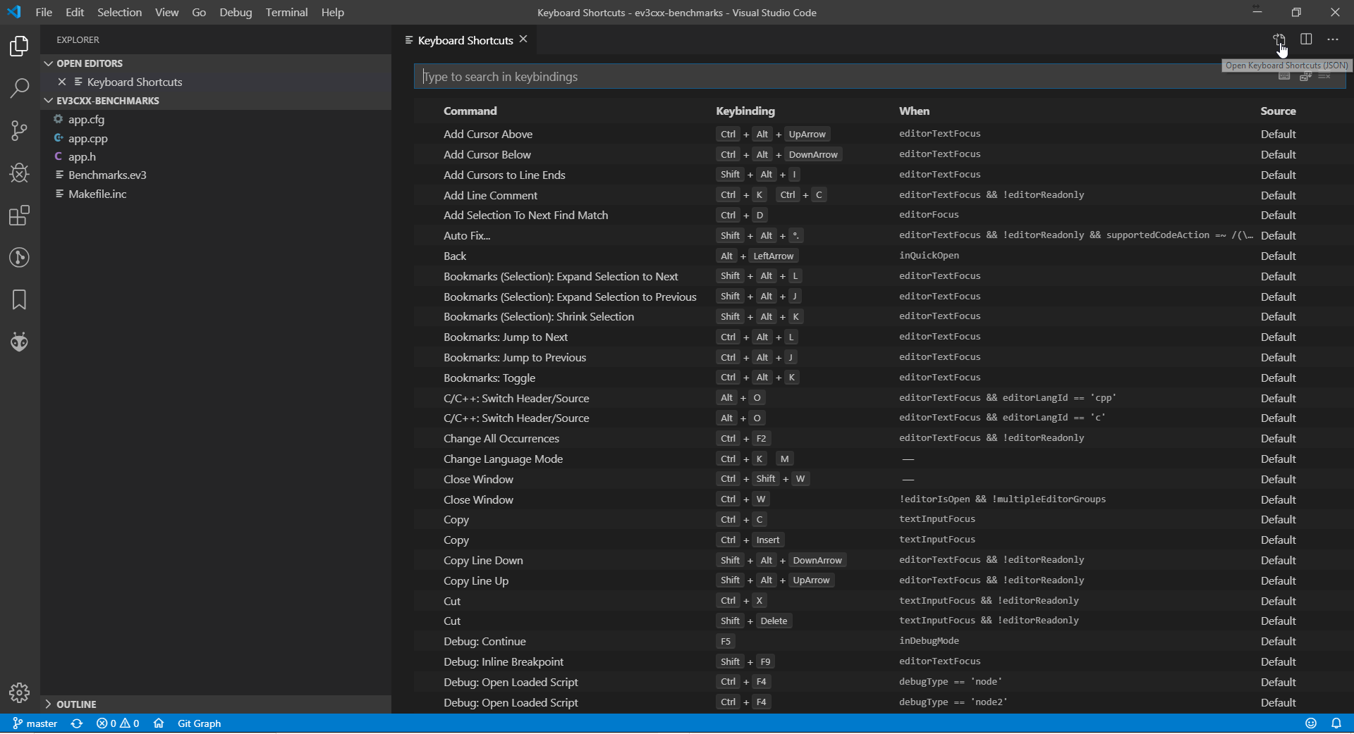The height and width of the screenshot is (734, 1354).
Task: Click the Source column header
Action: 1278,111
